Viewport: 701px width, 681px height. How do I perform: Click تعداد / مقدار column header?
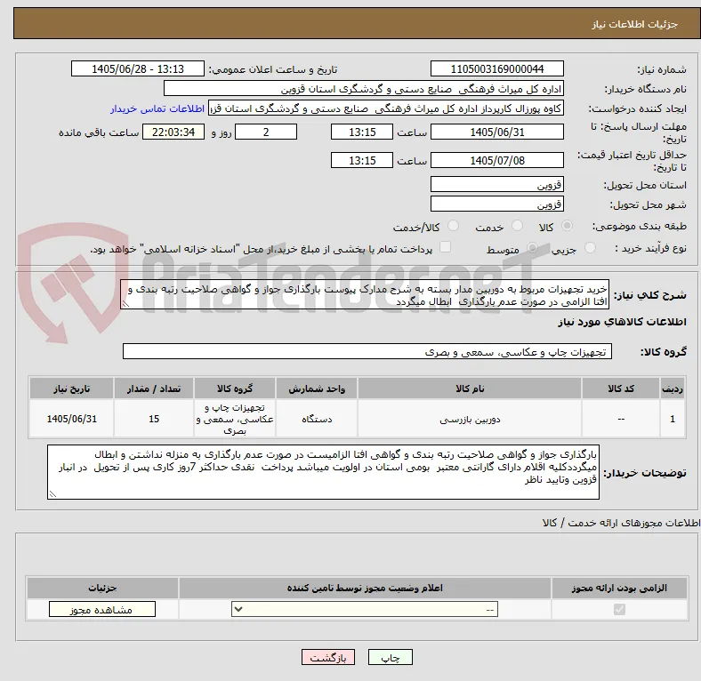(154, 389)
